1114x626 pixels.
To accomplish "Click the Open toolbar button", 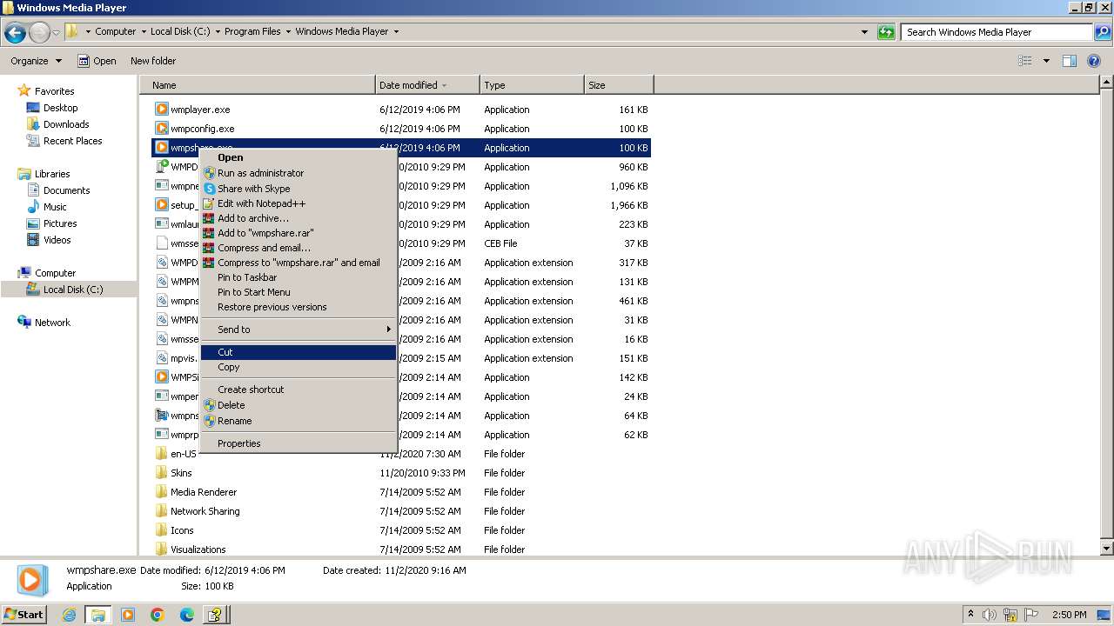I will (x=97, y=61).
